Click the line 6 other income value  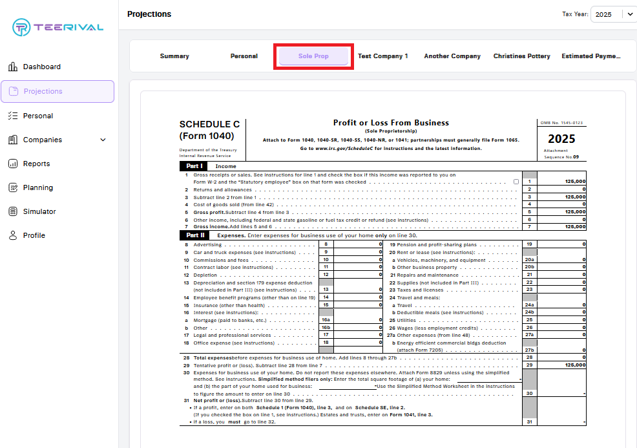[562, 220]
